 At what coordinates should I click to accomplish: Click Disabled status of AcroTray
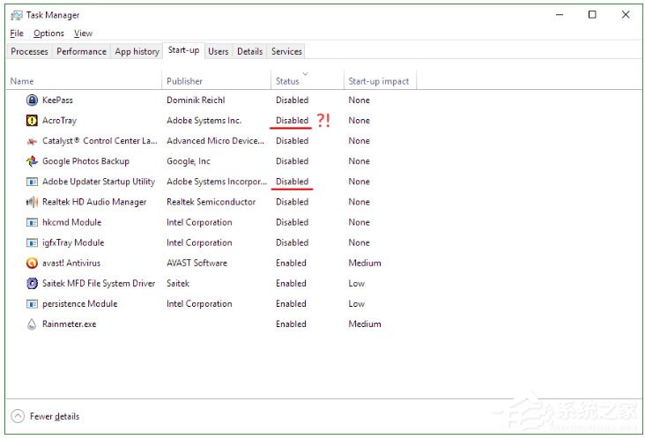[x=292, y=121]
